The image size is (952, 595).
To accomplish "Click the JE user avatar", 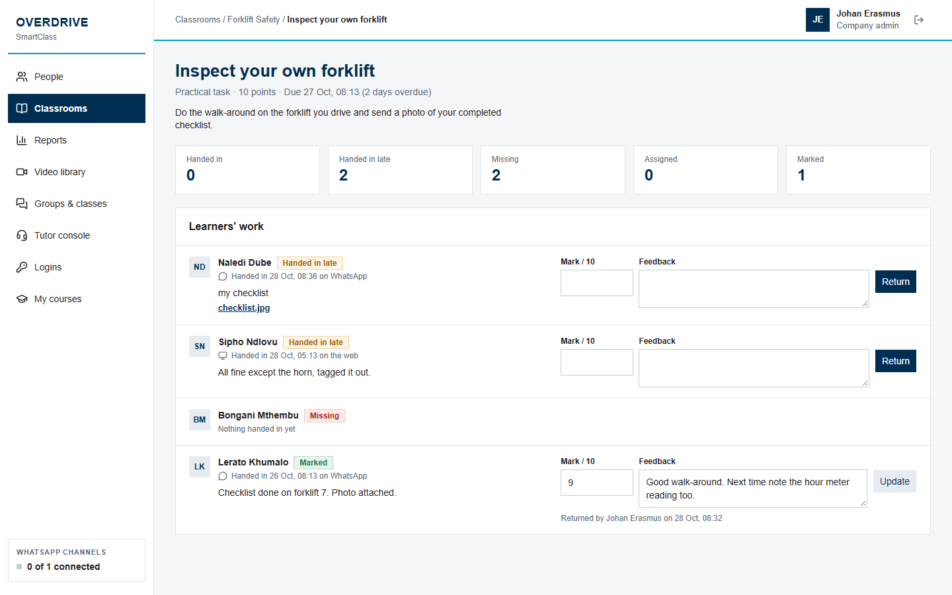I will tap(818, 20).
